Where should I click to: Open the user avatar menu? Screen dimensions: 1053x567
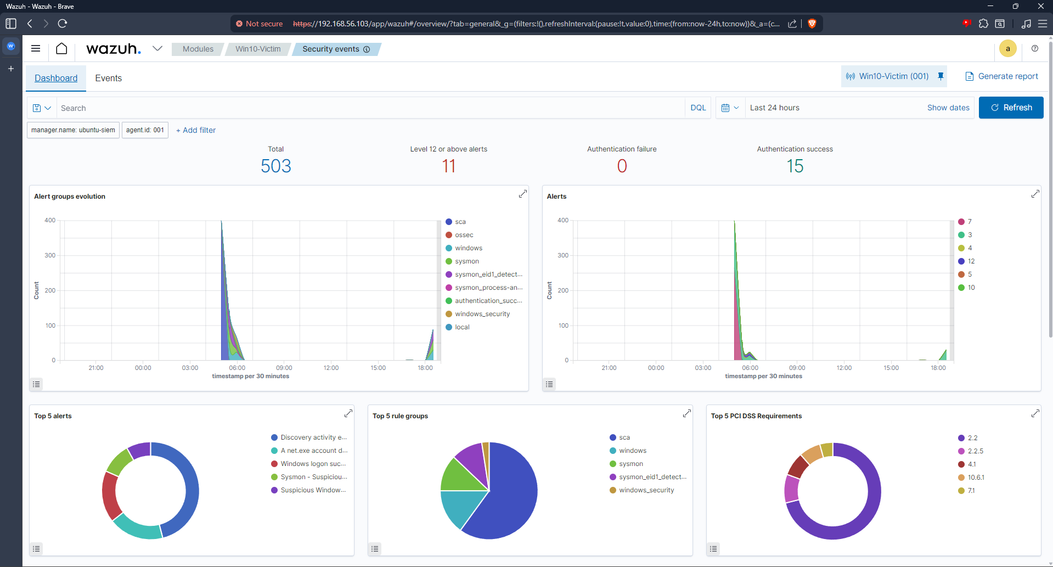(1008, 48)
